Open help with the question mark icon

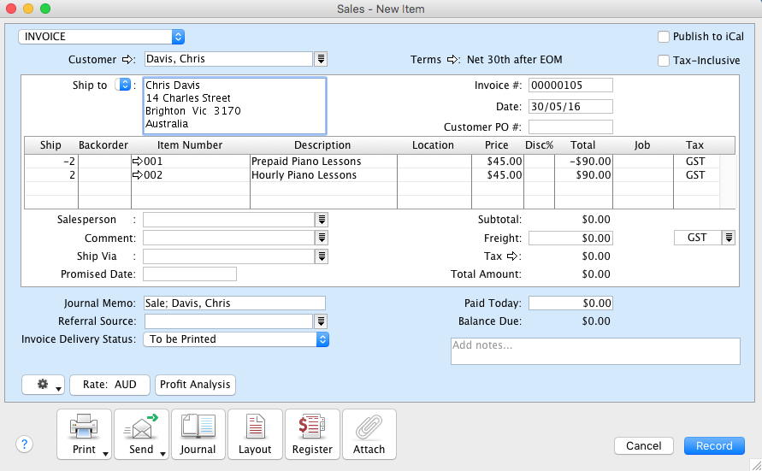coord(24,444)
